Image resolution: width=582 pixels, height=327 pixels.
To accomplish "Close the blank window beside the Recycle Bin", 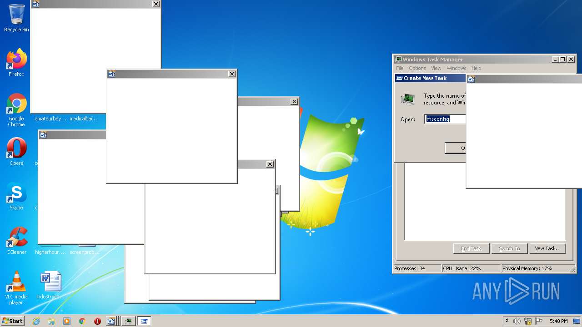I will 156,4.
